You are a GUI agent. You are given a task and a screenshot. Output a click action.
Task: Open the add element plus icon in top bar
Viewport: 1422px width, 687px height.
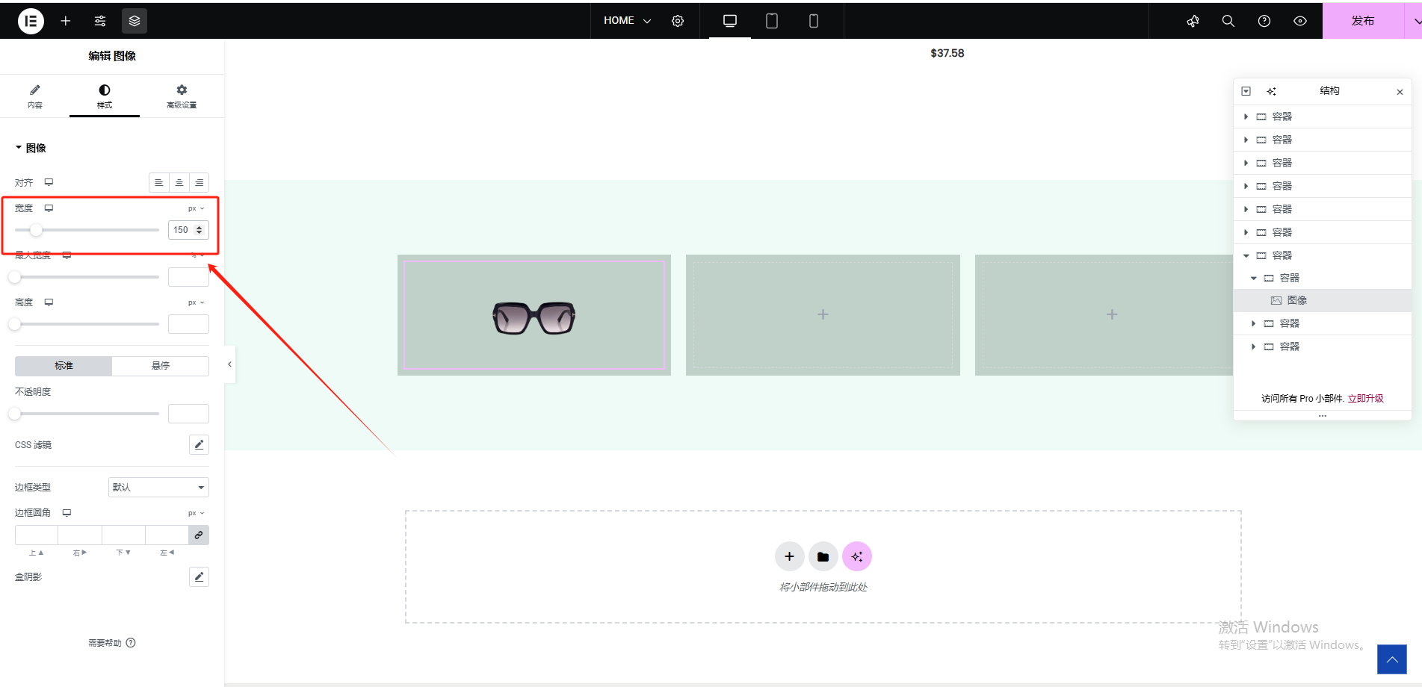click(66, 21)
